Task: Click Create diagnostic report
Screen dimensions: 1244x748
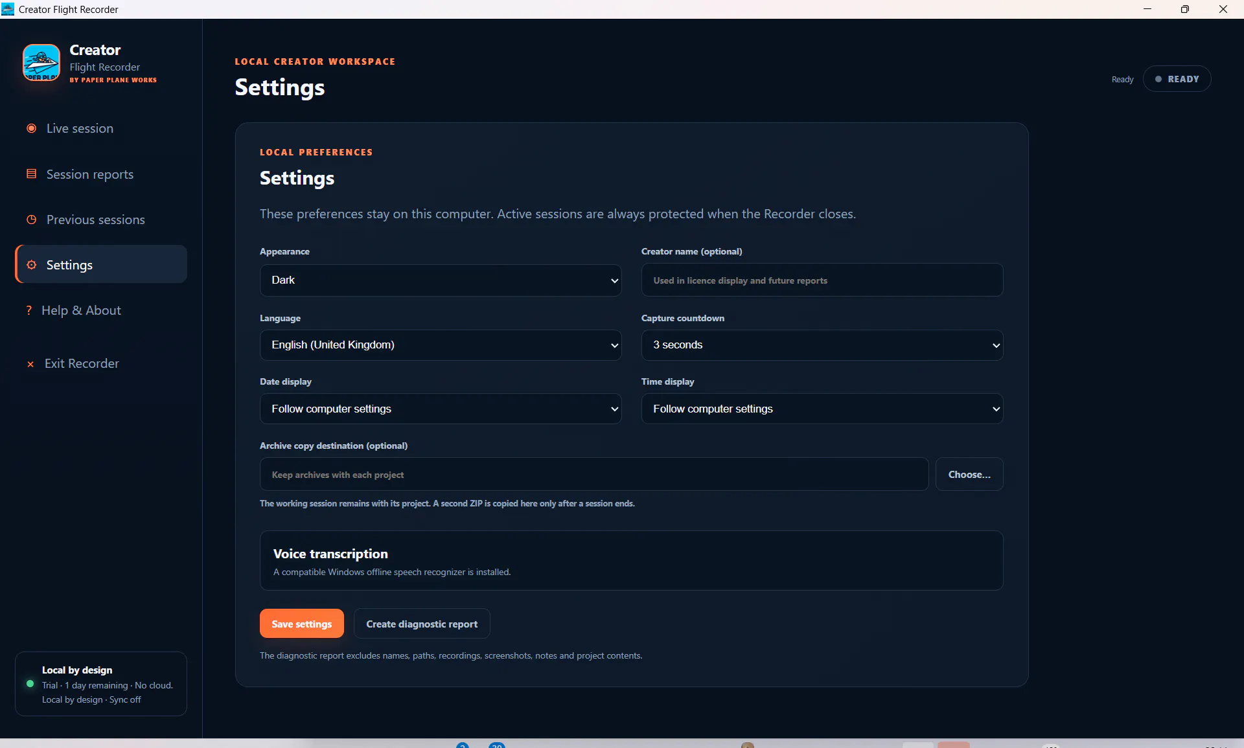Action: click(422, 624)
